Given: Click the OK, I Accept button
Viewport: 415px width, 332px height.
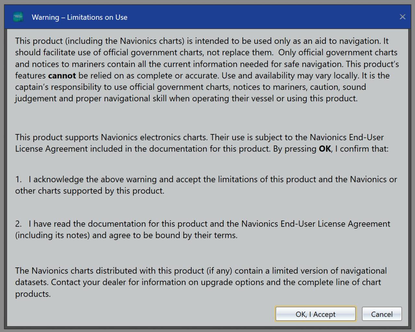Looking at the screenshot, I should click(x=315, y=314).
